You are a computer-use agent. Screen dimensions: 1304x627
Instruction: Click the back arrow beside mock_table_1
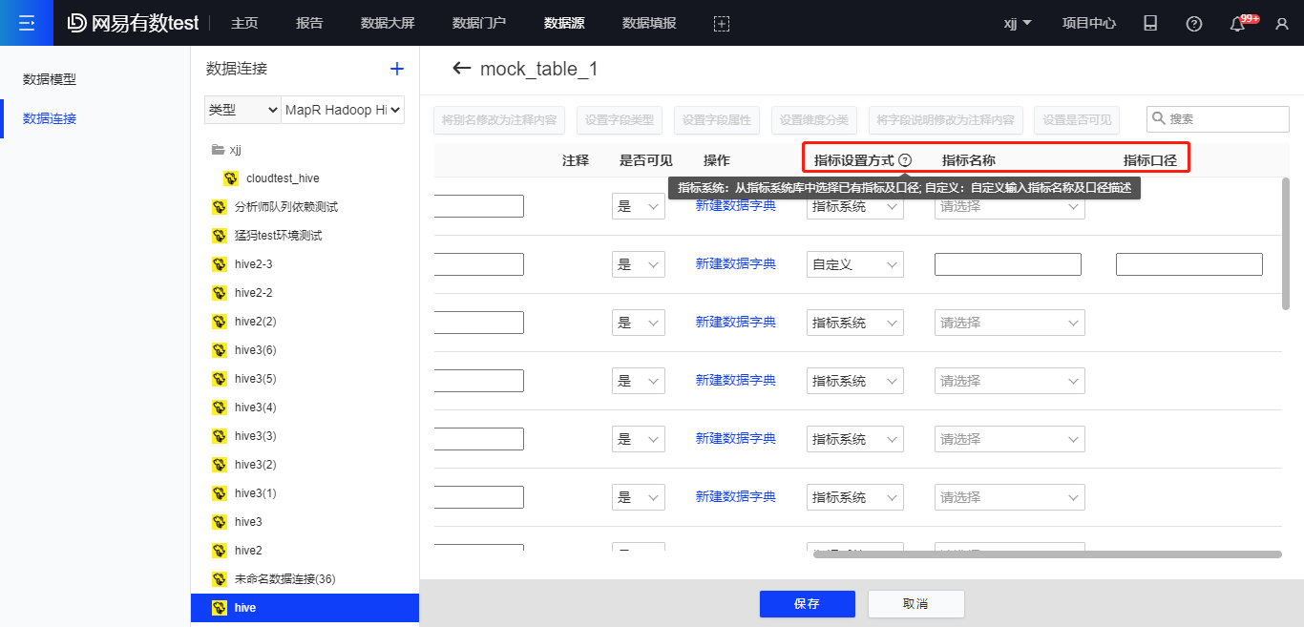click(462, 69)
